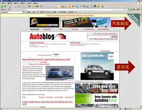Open the 查看(V) View menu
Image resolution: width=142 pixels, height=110 pixels.
16,3
